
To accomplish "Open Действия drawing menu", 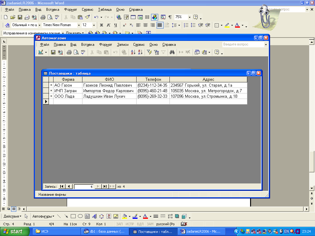I will pyautogui.click(x=12, y=216).
